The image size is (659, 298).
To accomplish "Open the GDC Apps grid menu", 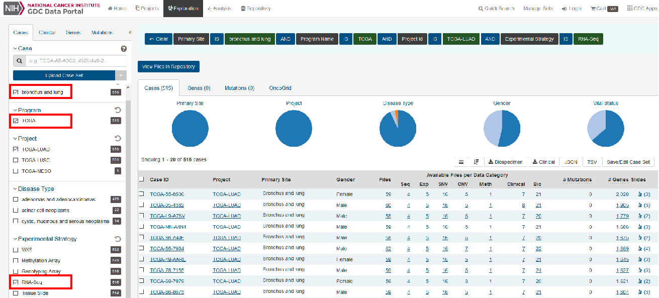I will [x=642, y=9].
